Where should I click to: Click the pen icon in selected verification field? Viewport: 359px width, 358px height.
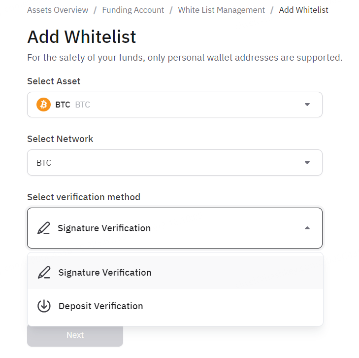click(43, 228)
